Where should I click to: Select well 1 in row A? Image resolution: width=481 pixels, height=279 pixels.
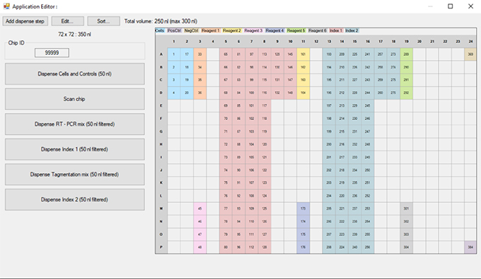(x=174, y=54)
